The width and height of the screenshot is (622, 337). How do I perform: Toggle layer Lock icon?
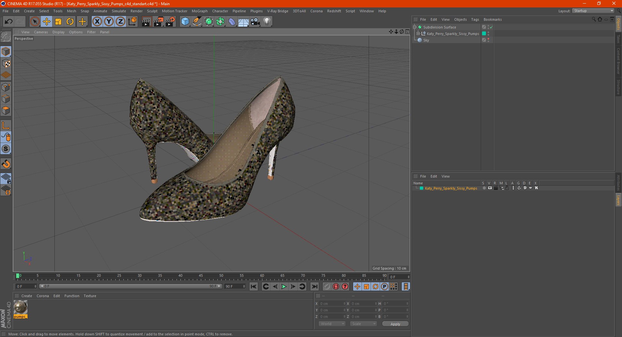[x=507, y=188]
